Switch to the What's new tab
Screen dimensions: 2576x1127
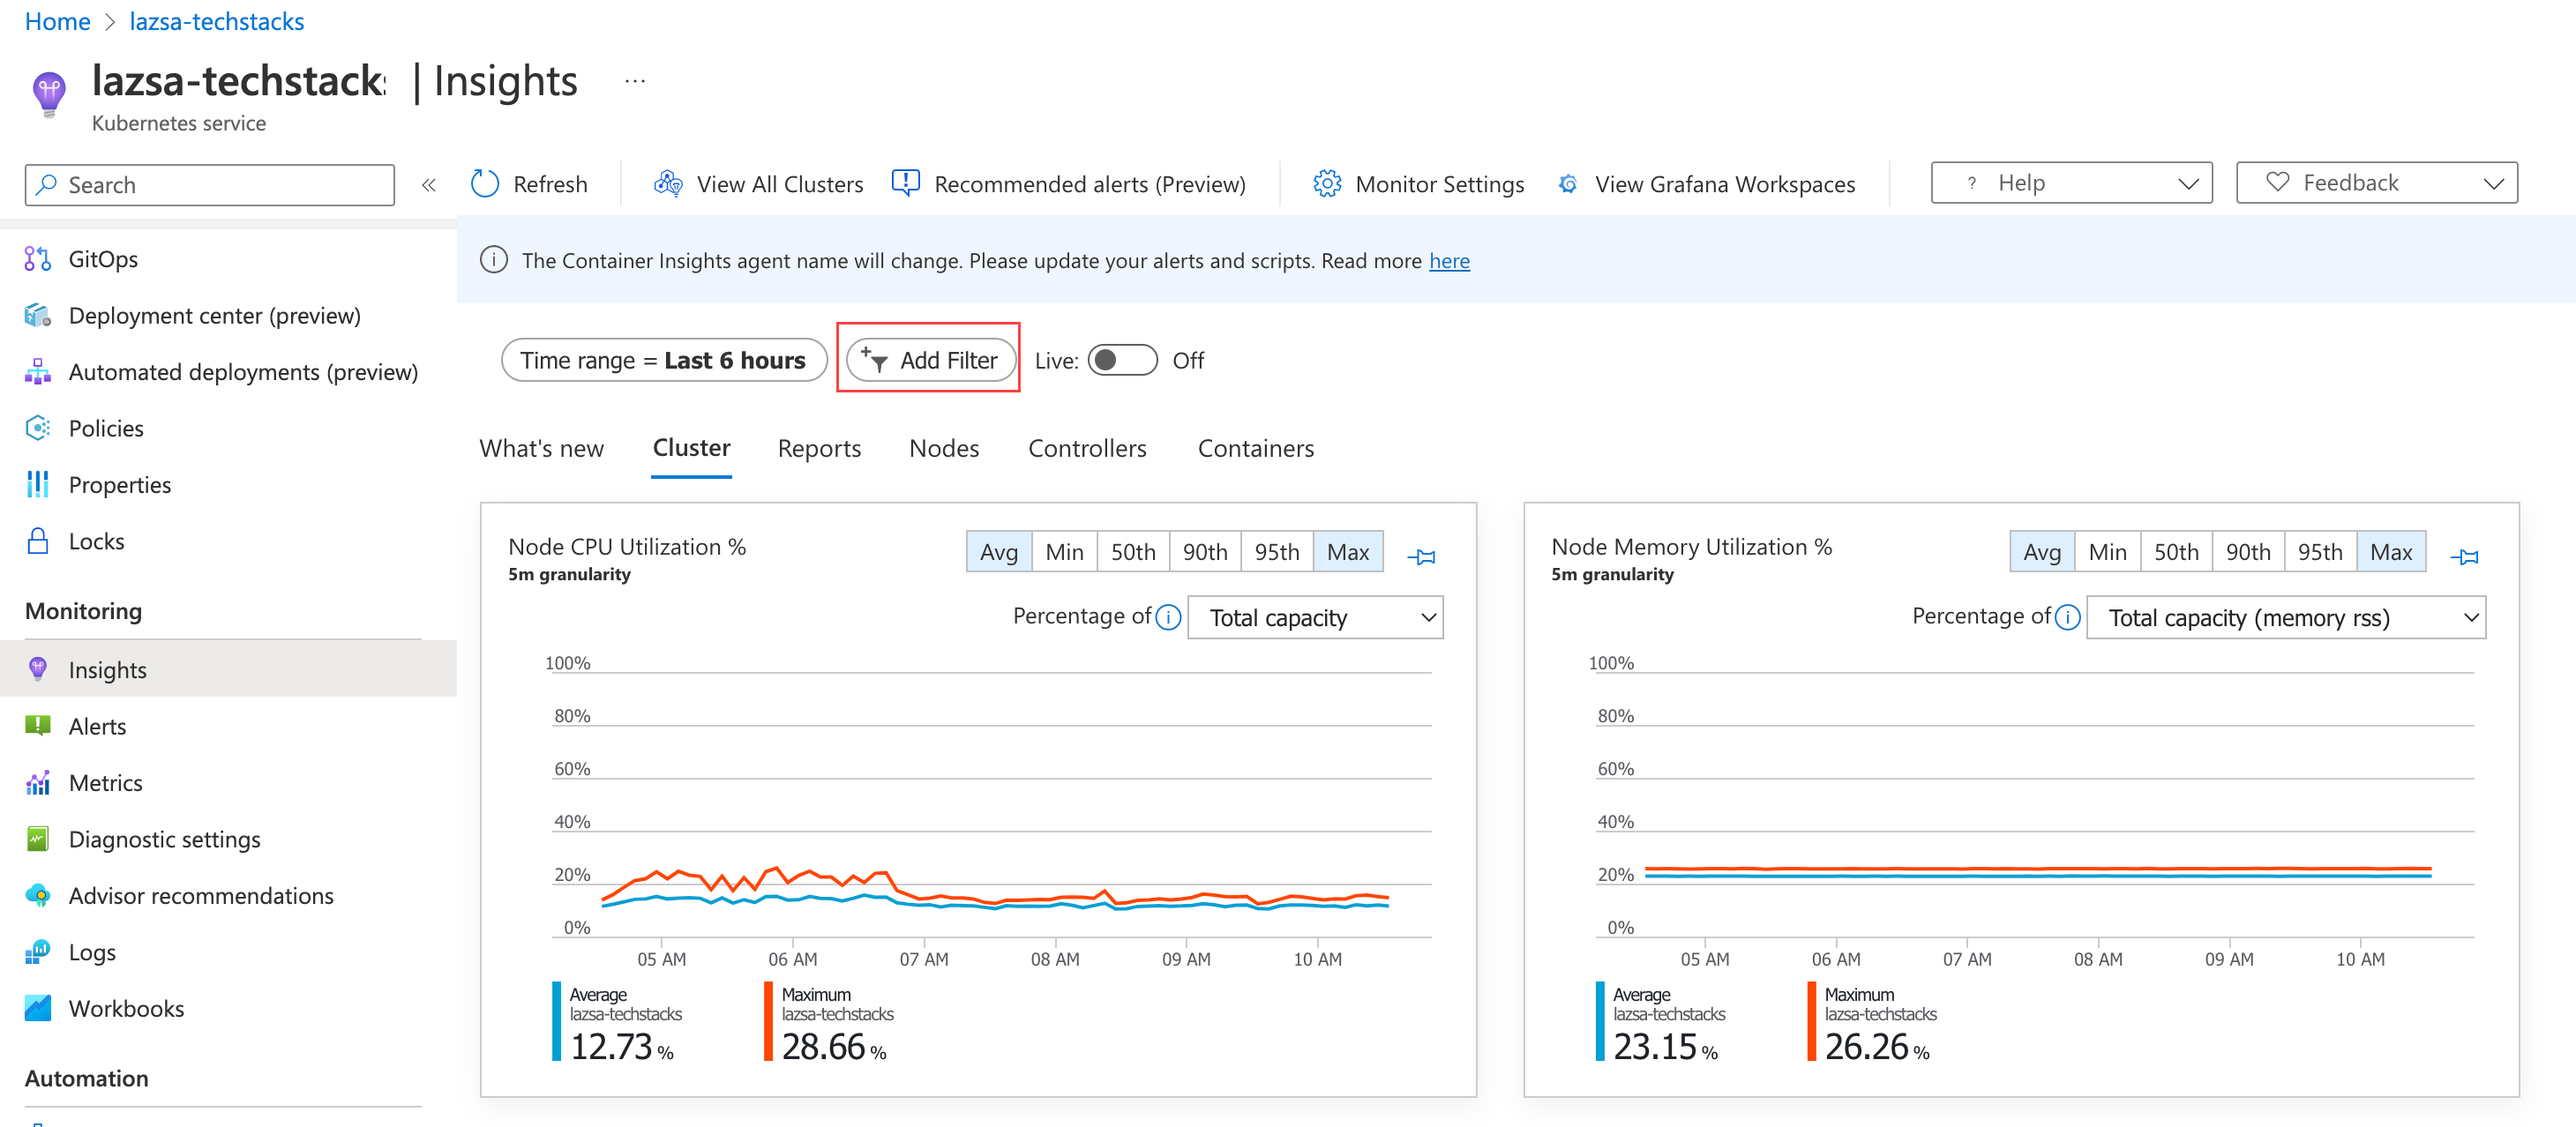542,449
